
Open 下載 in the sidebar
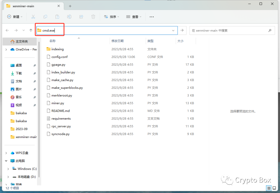click(x=19, y=73)
